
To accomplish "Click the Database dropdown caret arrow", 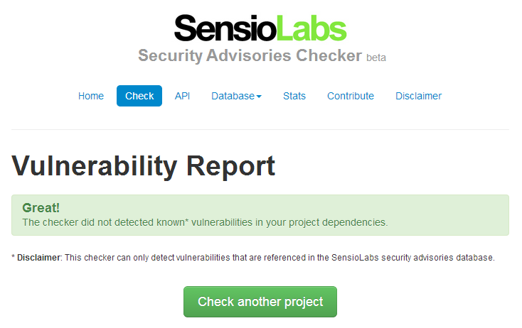I will 259,97.
